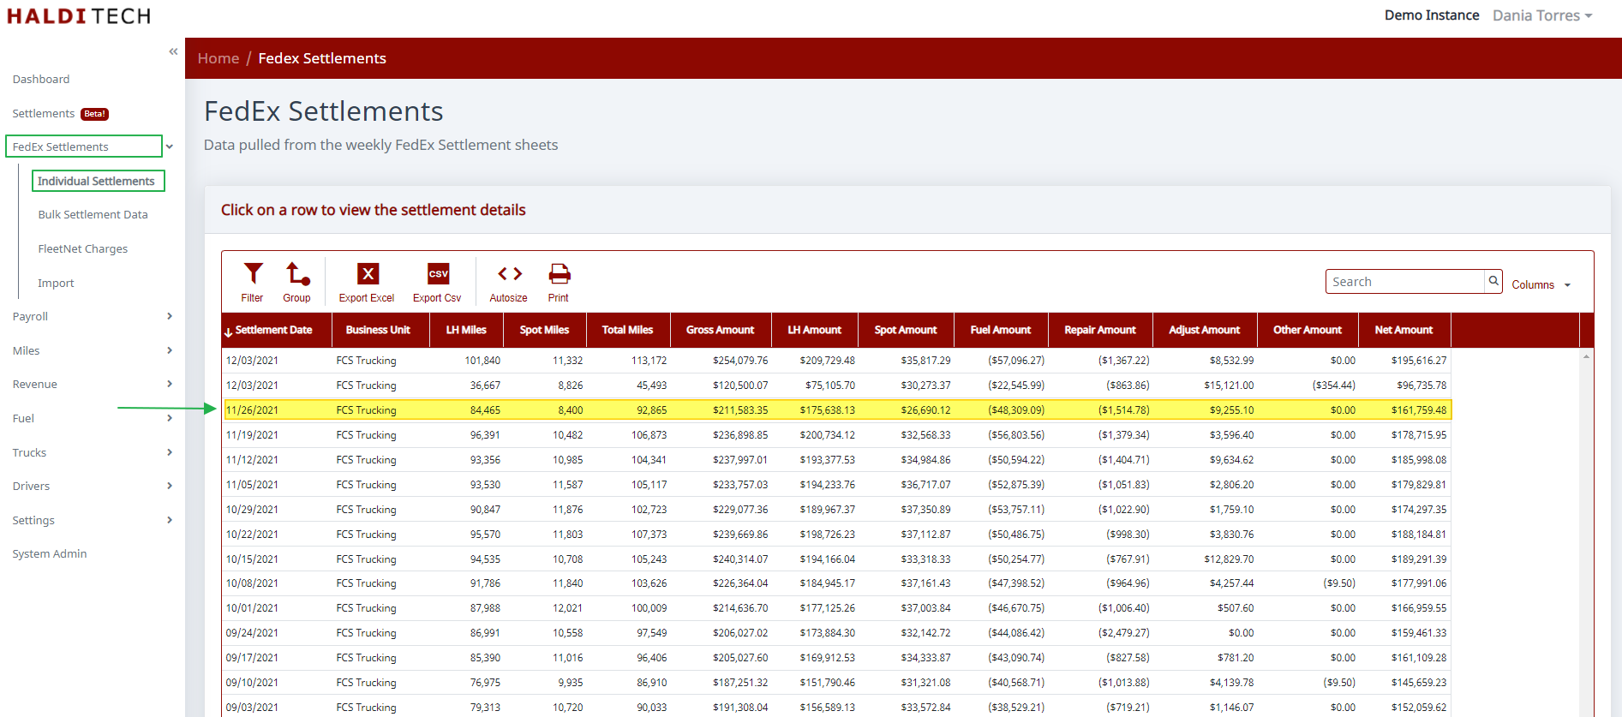Sort by LH Amount column header

click(x=814, y=330)
